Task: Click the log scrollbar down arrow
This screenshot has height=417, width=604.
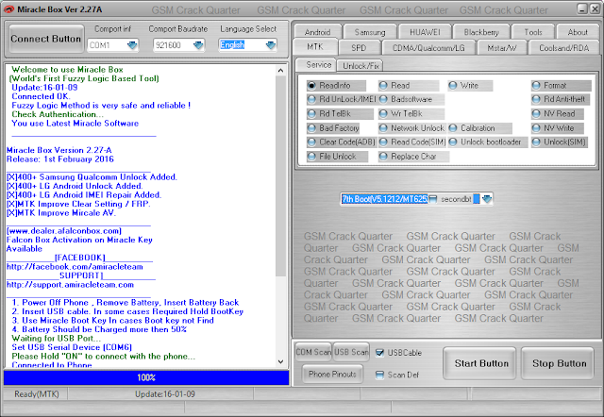Action: click(x=280, y=361)
